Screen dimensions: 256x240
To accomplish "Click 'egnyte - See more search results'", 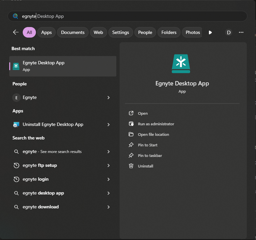I will (x=63, y=152).
